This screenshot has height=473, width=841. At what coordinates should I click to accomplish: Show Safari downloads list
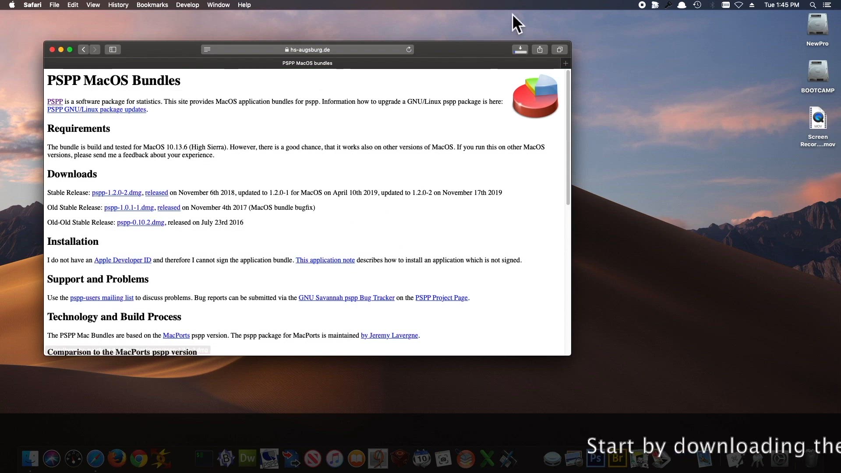[x=520, y=49]
